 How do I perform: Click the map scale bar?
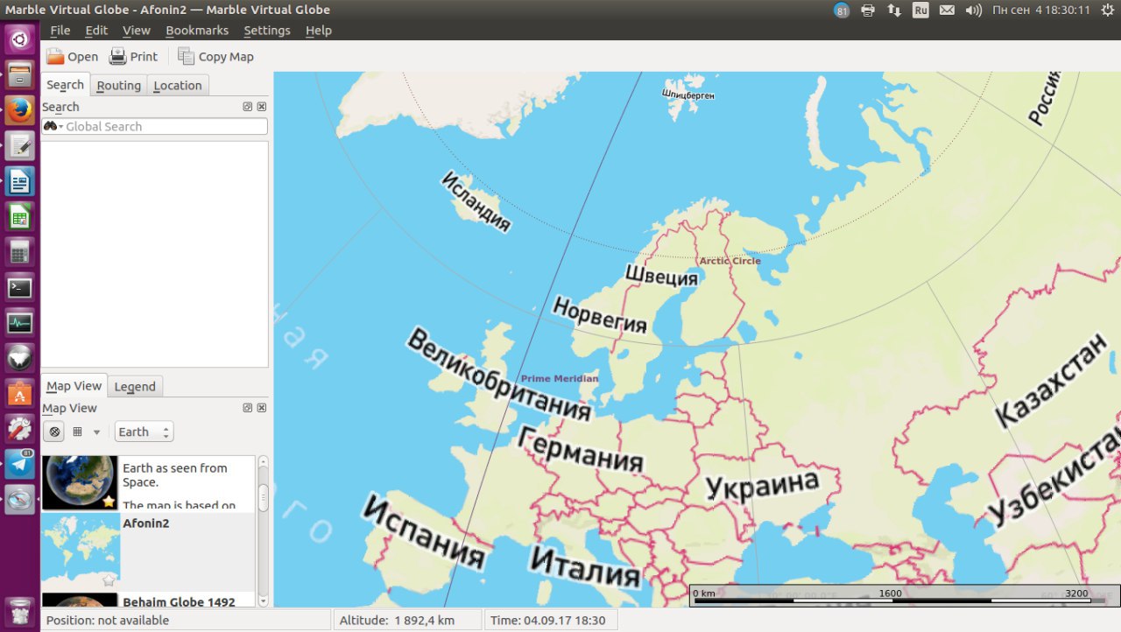[x=904, y=596]
